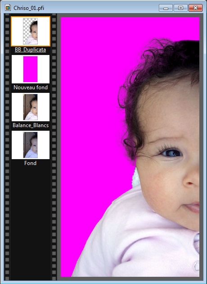
Task: Select the BB_Duplicata layer thumbnail
Action: (x=31, y=32)
